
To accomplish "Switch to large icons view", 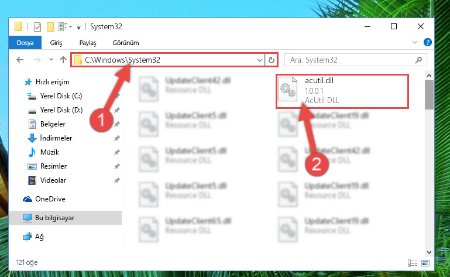I will [x=425, y=263].
